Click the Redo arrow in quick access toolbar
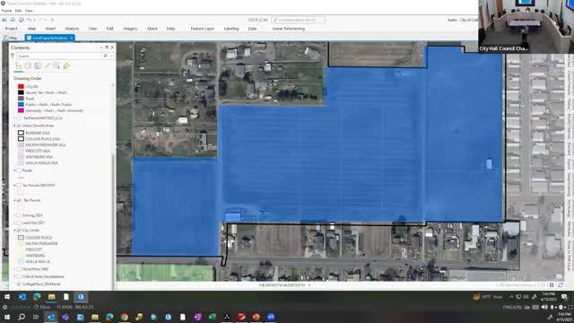The width and height of the screenshot is (574, 323). point(40,20)
